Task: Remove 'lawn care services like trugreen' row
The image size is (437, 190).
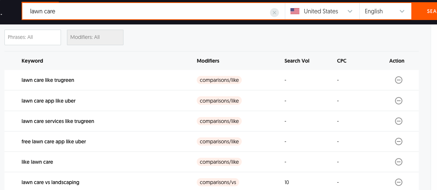Action: 398,121
